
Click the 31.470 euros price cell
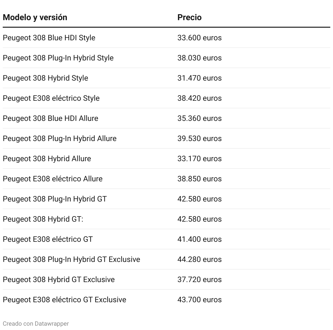point(200,78)
